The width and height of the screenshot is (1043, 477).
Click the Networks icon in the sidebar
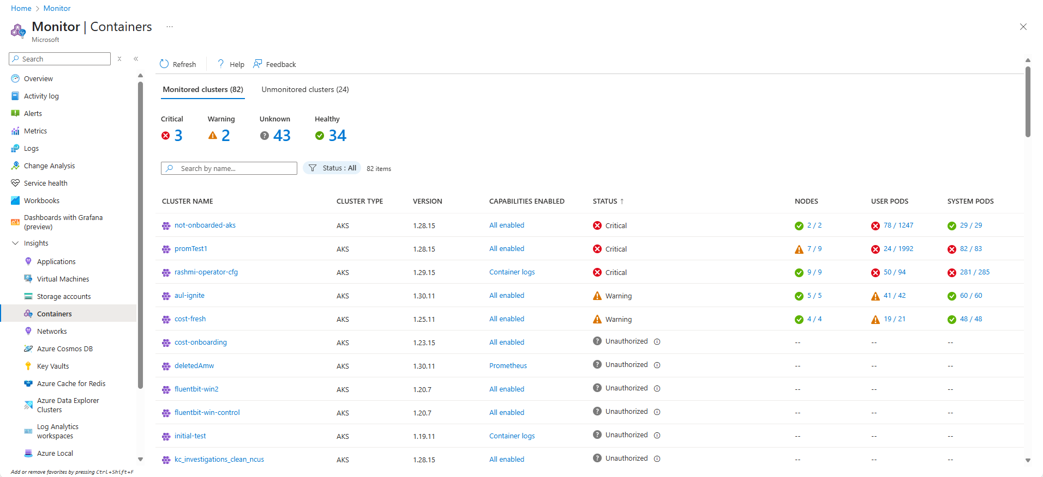(28, 331)
